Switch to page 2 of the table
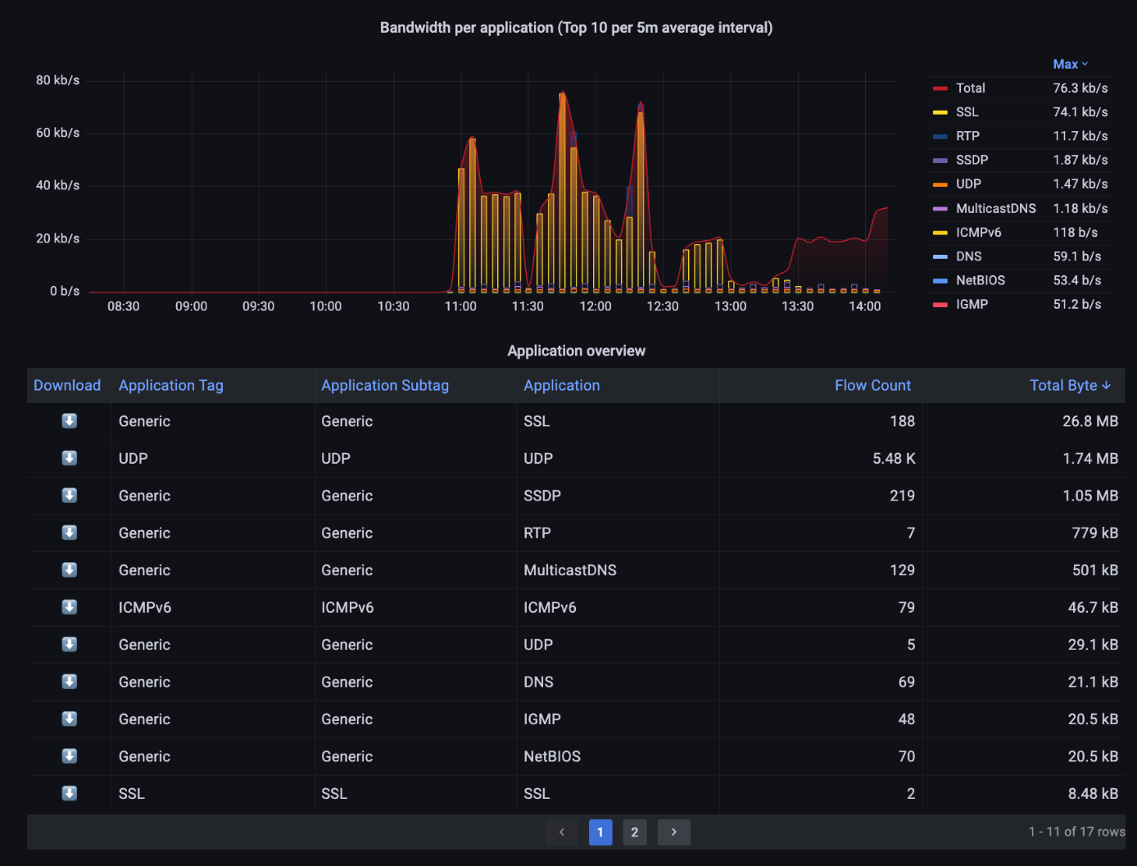1137x866 pixels. 635,832
